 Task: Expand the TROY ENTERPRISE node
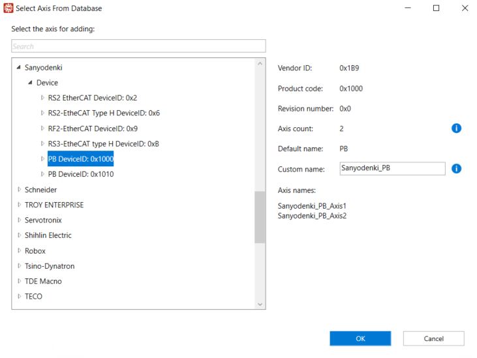point(19,205)
